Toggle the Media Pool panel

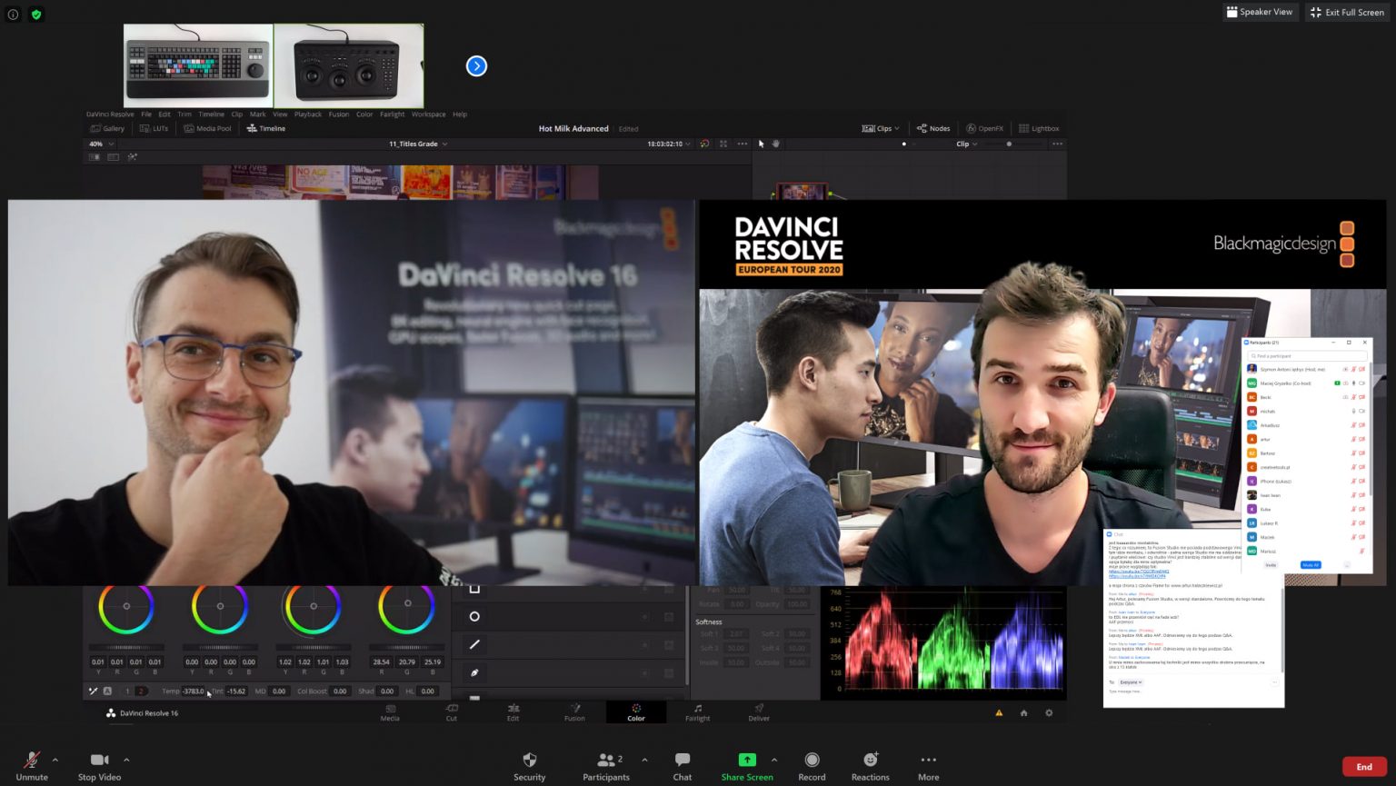(x=207, y=129)
